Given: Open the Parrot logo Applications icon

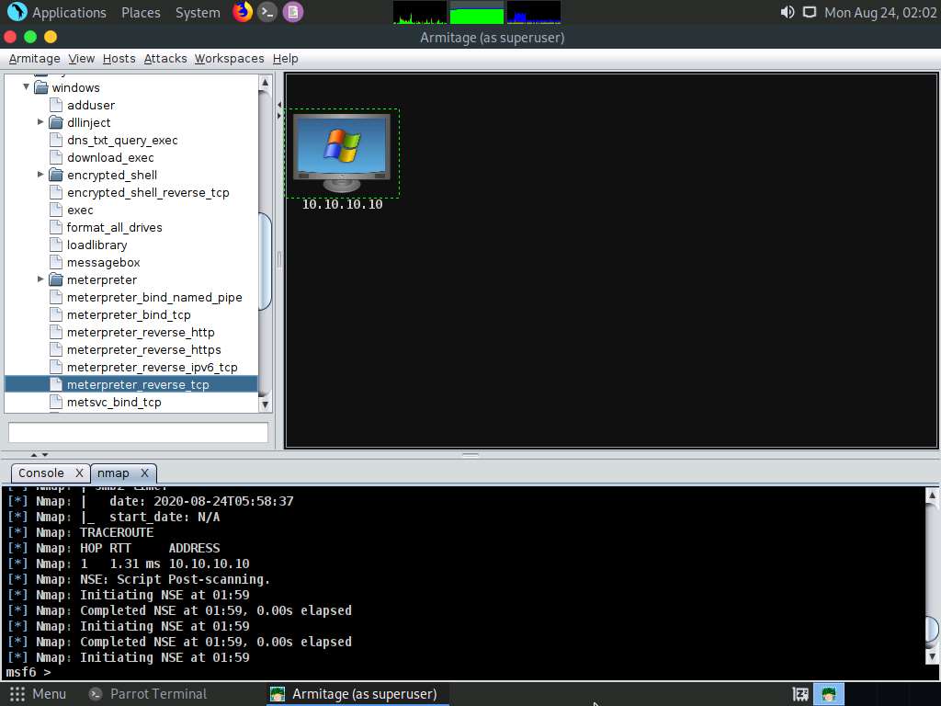Looking at the screenshot, I should (x=17, y=12).
